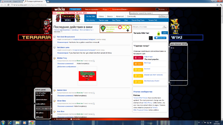223x125 pixels.
Task: Click Chrome forward arrow button
Action: coord(5,5)
